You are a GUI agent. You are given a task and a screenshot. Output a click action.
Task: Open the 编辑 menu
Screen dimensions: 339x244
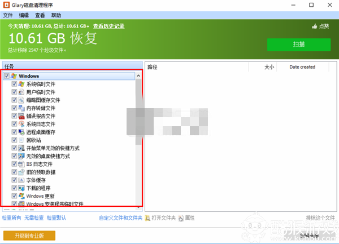24,15
